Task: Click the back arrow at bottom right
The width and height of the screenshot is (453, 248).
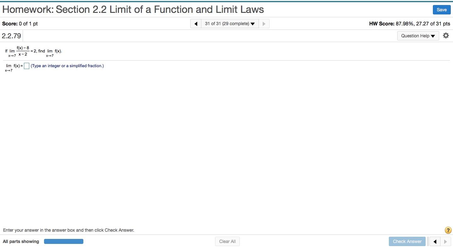Action: pyautogui.click(x=435, y=241)
